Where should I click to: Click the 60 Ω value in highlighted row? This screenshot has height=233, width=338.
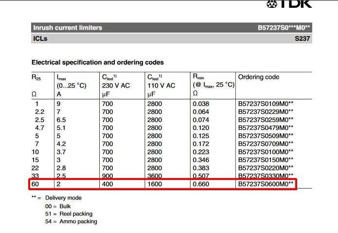(x=36, y=183)
